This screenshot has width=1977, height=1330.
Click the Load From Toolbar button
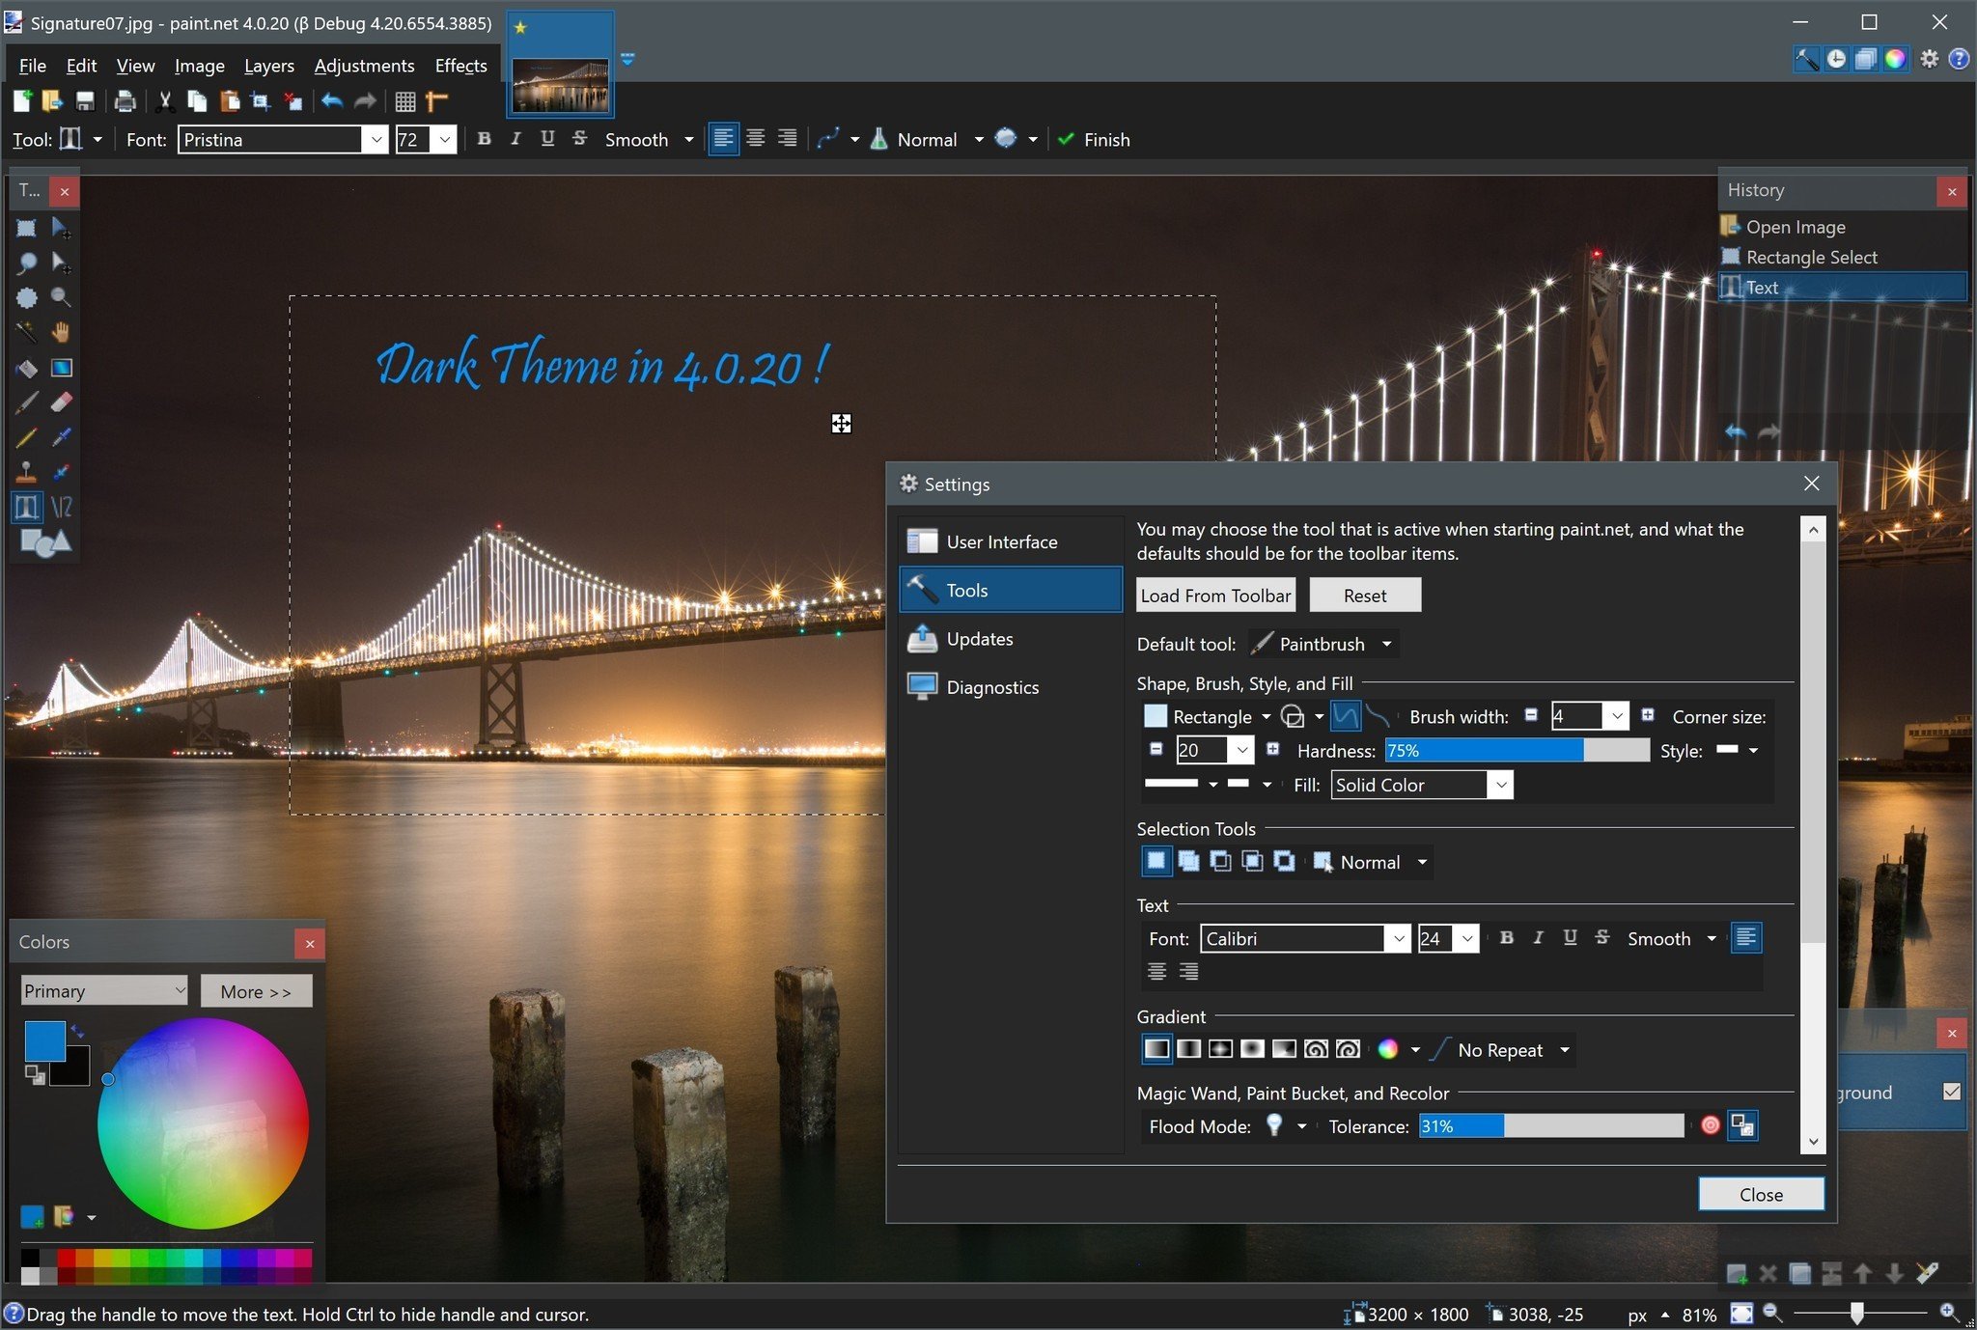click(1214, 594)
